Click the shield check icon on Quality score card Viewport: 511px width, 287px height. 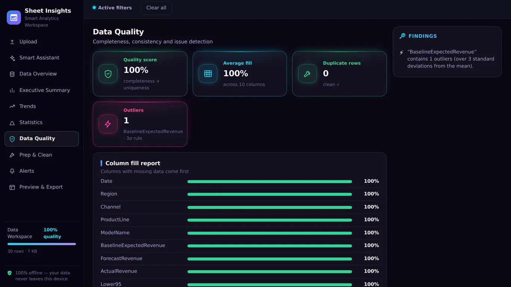pos(108,74)
